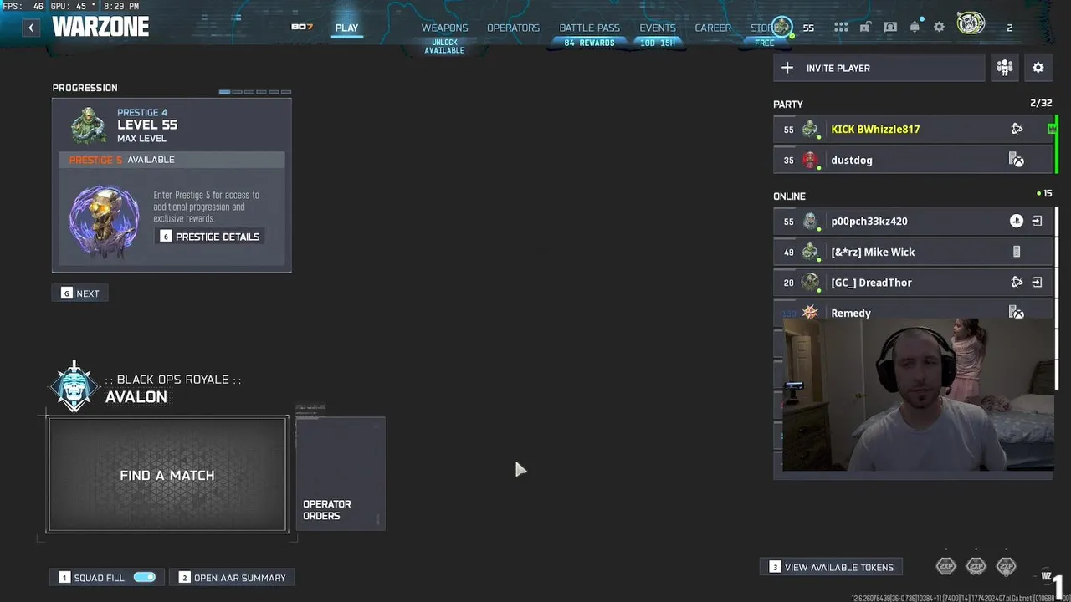Open the apps grid menu icon
The width and height of the screenshot is (1071, 602).
(841, 28)
